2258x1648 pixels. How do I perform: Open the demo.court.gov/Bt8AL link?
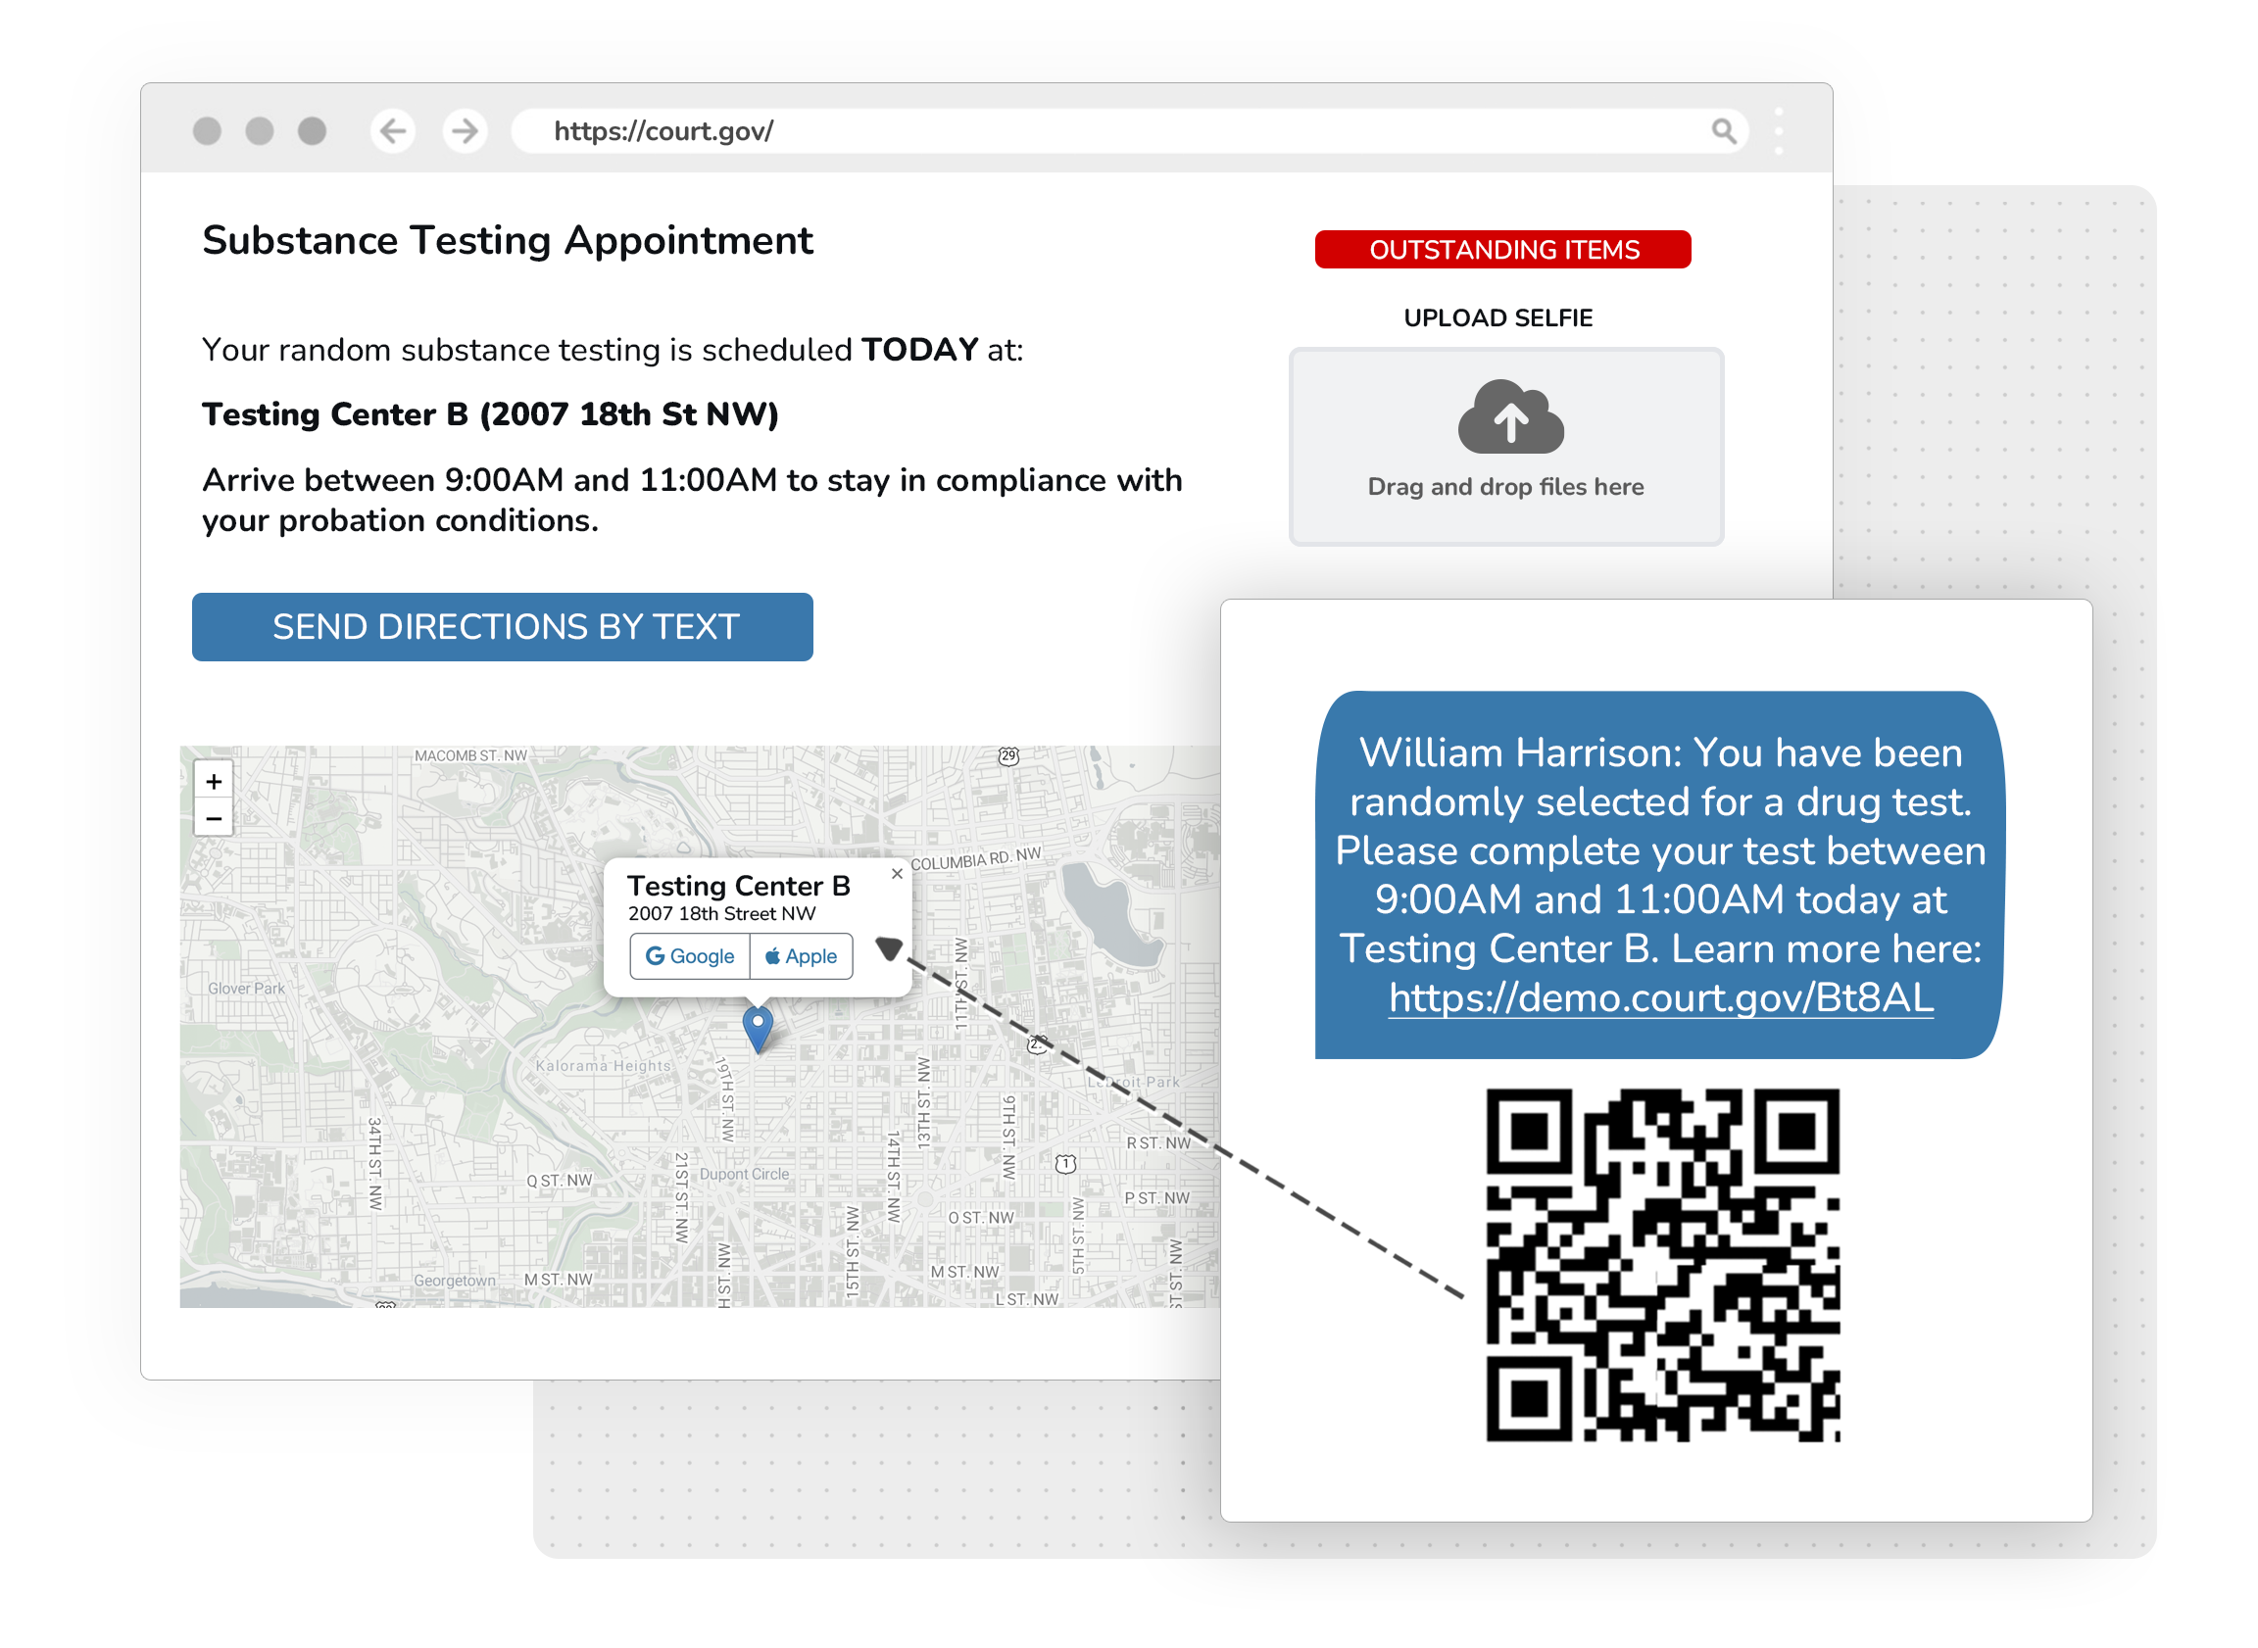[x=1661, y=997]
